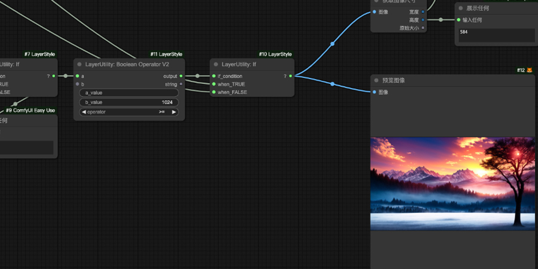This screenshot has height=269, width=538.
Task: Open the operator >= selector
Action: click(129, 112)
